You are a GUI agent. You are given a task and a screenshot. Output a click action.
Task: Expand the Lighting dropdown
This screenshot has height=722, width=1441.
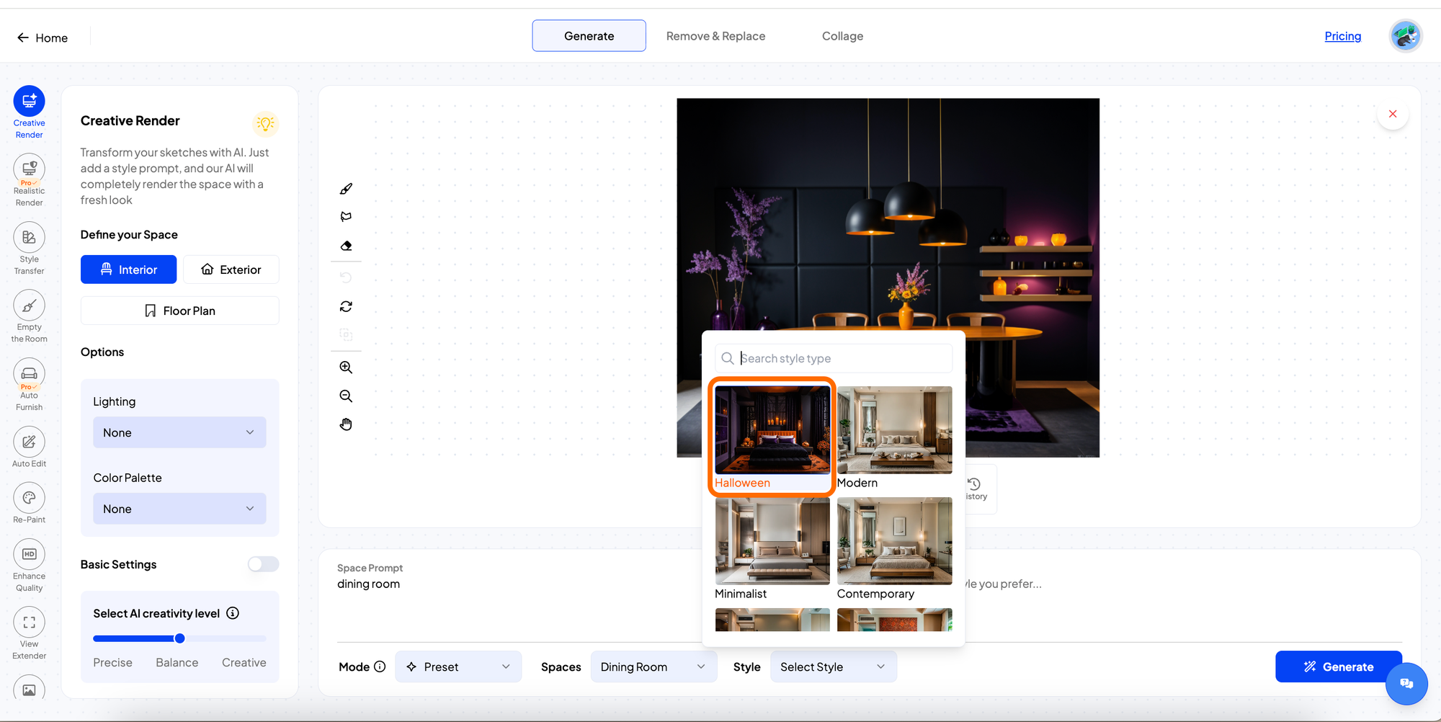click(179, 432)
